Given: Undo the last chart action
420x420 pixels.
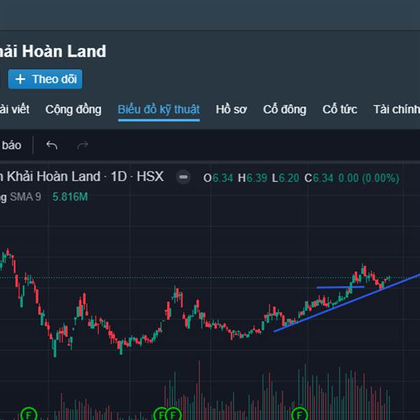Looking at the screenshot, I should [x=52, y=145].
